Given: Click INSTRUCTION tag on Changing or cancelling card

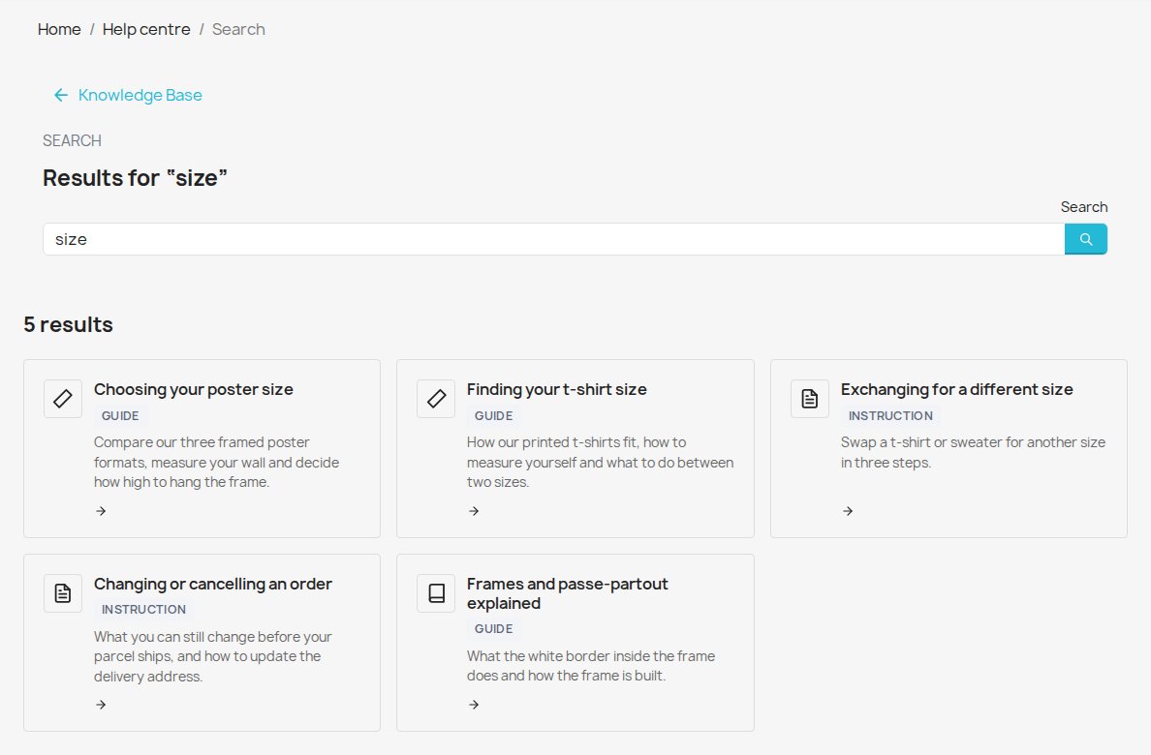Looking at the screenshot, I should coord(143,610).
